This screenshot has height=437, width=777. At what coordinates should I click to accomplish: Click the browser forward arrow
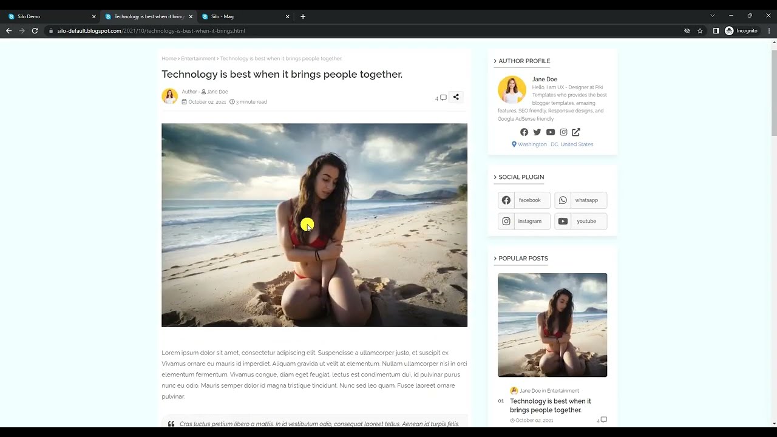pos(22,31)
